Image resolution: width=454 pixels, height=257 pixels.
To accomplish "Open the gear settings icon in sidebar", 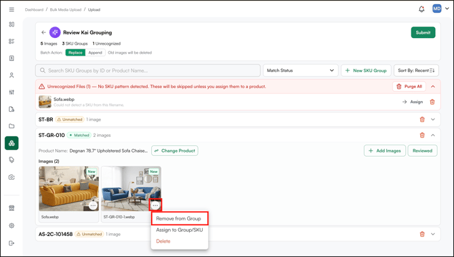I will tap(12, 225).
